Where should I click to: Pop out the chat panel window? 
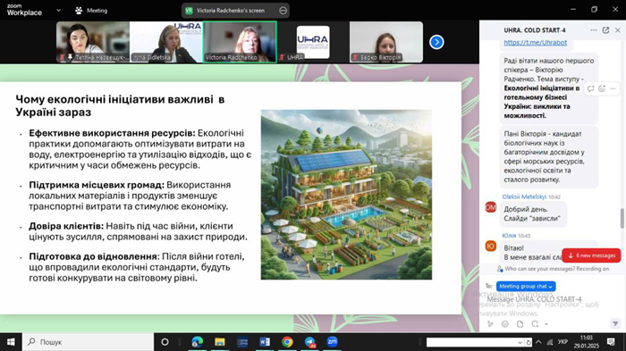(x=605, y=30)
